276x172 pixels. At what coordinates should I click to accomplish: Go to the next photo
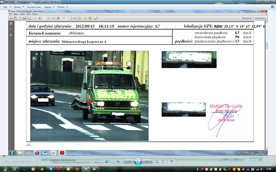[x=147, y=161]
